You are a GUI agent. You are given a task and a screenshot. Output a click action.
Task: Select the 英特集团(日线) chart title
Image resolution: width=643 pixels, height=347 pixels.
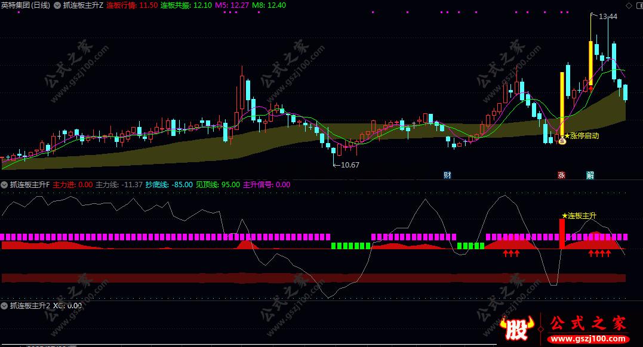[26, 5]
